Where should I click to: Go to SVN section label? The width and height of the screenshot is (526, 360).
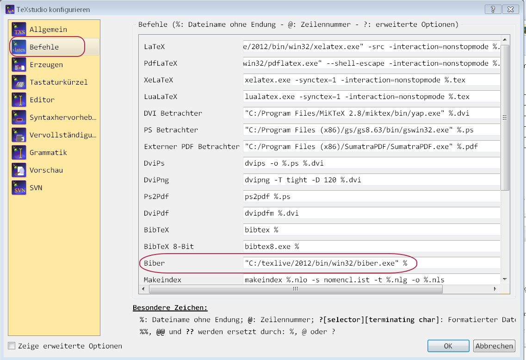(36, 187)
